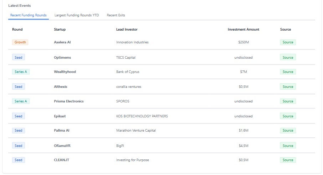
Task: Open the ORamaVR startup entry
Action: [x=63, y=145]
